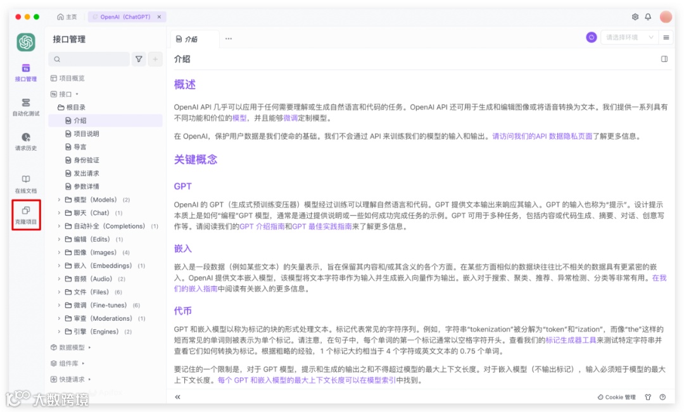
Task: Open 项目概览 in the sidebar
Action: 68,78
